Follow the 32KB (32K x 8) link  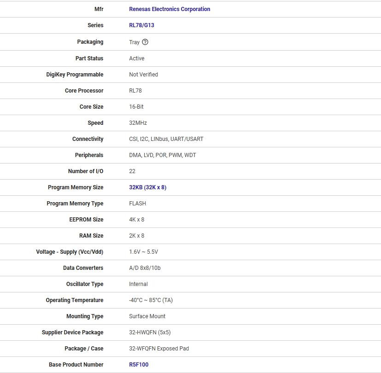pos(147,187)
